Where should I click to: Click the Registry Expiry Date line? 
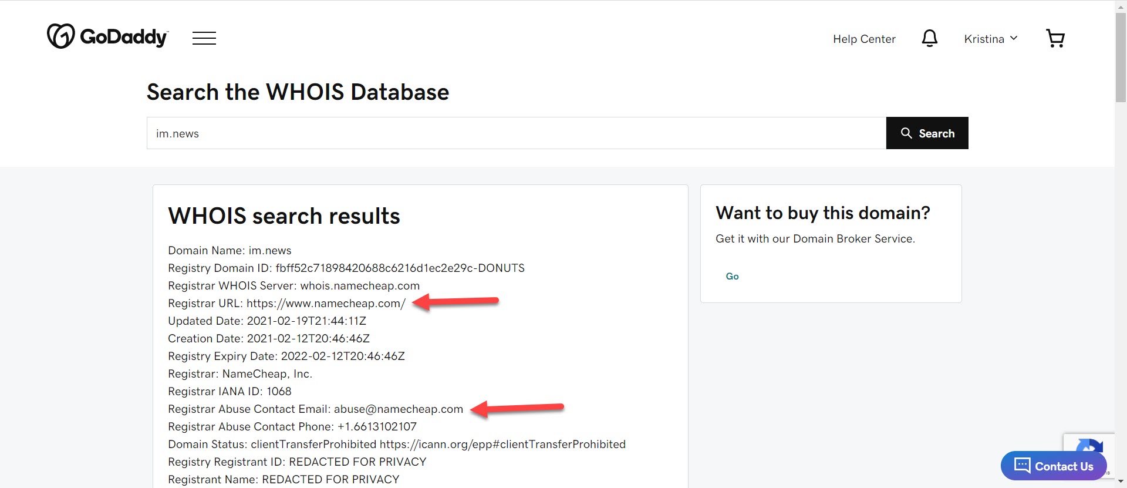286,356
